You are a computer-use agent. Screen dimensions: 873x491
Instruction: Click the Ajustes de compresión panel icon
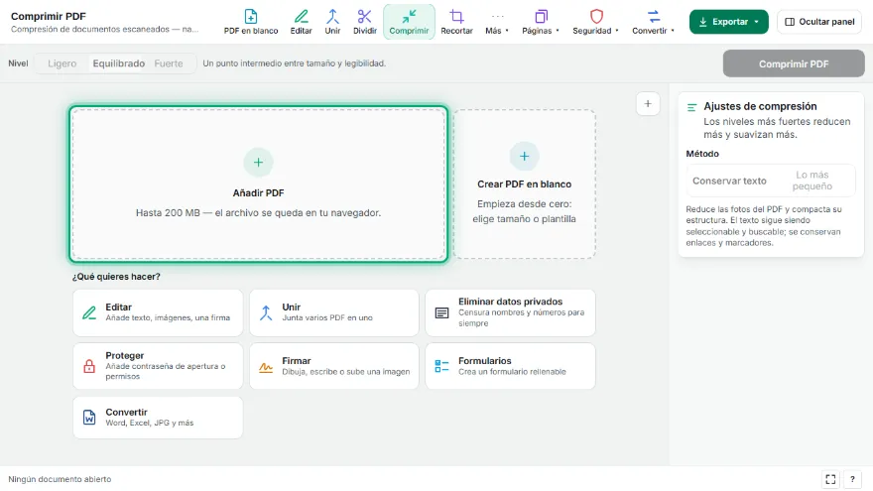click(x=691, y=107)
